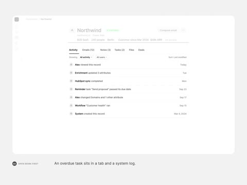
Task: Click the "Berlin" location attribute
Action: [111, 40]
